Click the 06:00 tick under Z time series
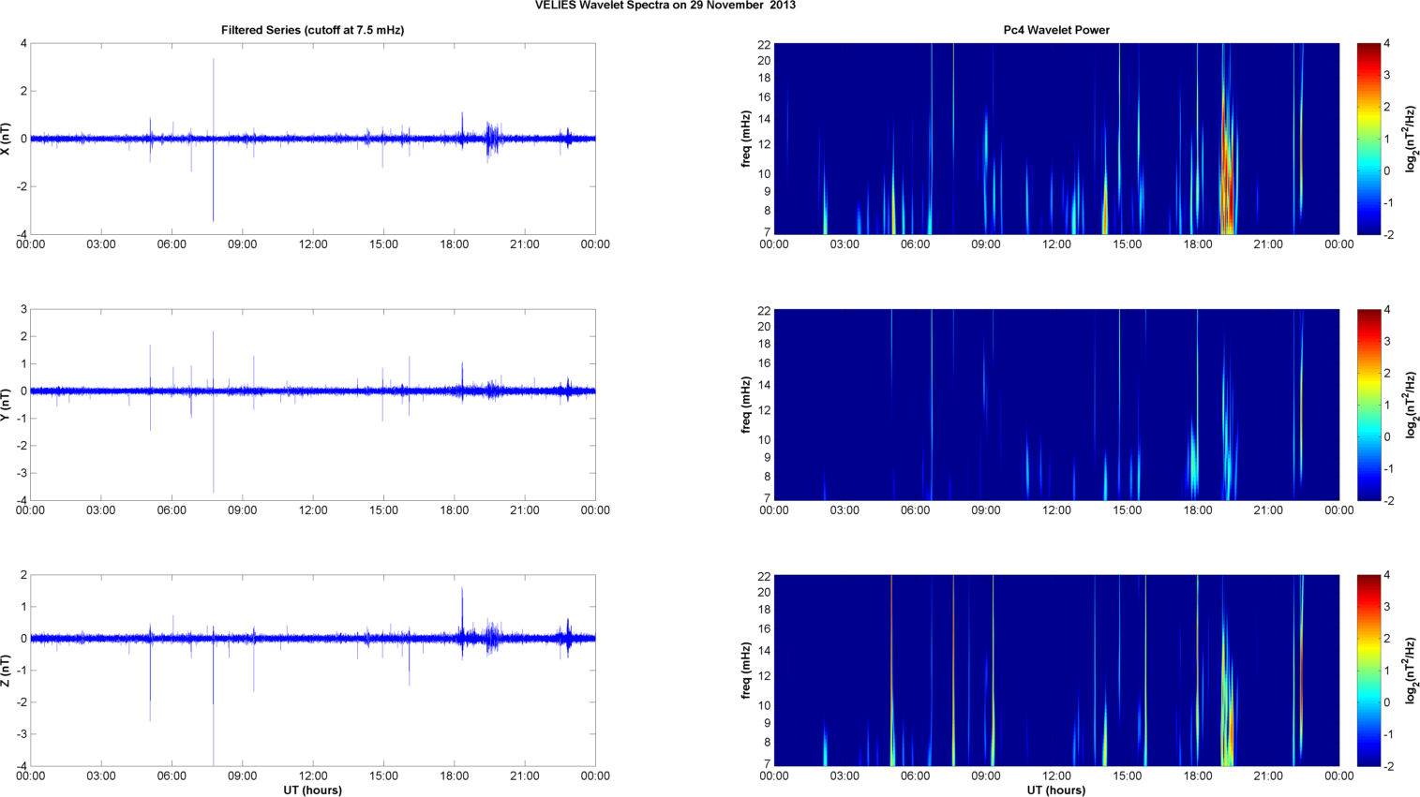 (x=172, y=775)
